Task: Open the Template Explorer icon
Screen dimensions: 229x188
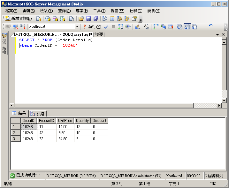Action: [127, 19]
